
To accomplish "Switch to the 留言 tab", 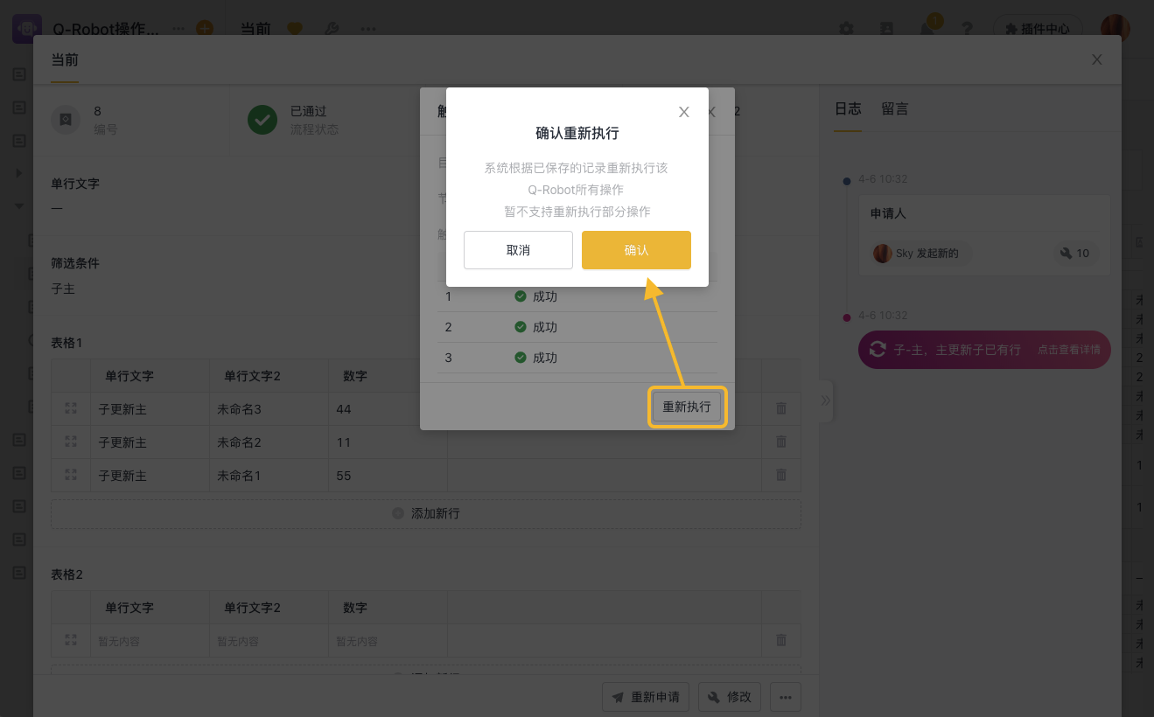I will [895, 109].
